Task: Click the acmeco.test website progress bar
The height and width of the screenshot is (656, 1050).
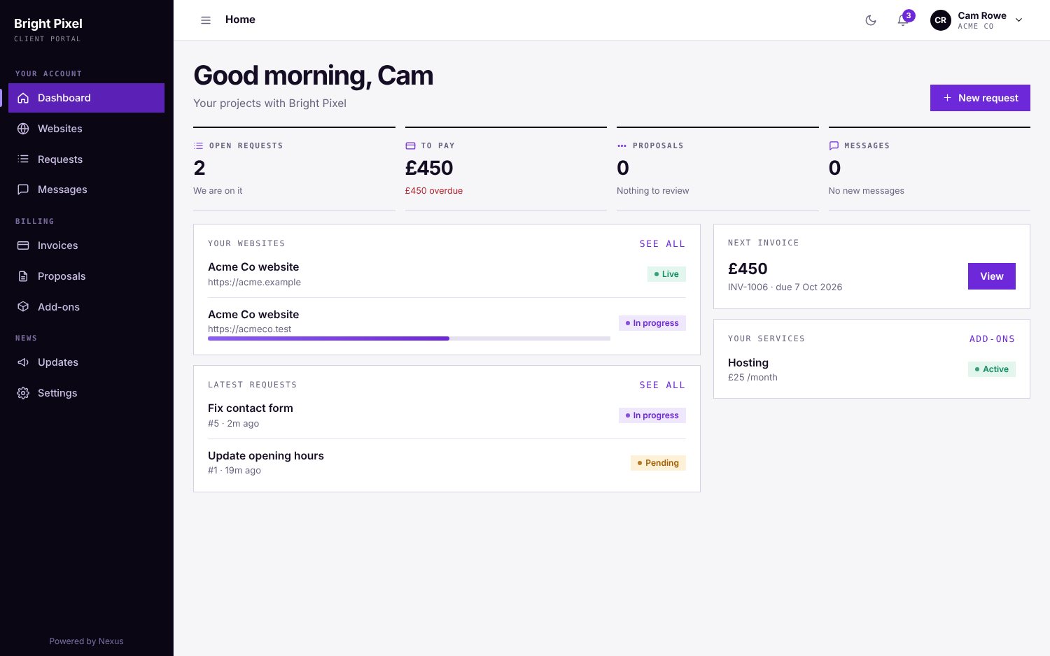Action: pos(409,338)
